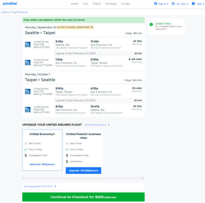This screenshot has width=205, height=203.
Task: Check the Economy Carry-on Bag checkmark icon
Action: pyautogui.click(x=26, y=149)
